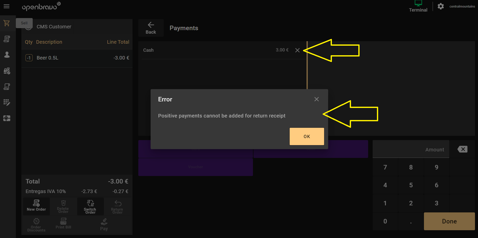Go Back from Payments
Screen dimensions: 478x238
coord(151,28)
